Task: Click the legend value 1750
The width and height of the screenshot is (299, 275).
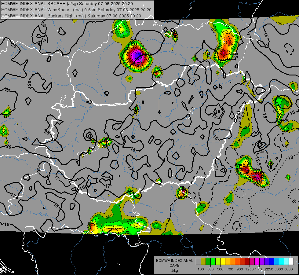Action: click(259, 269)
